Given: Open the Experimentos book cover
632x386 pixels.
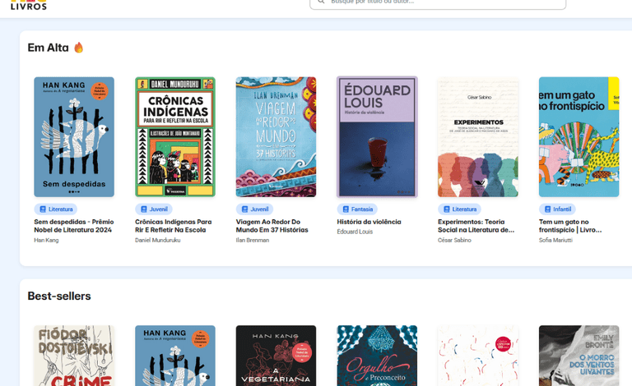Looking at the screenshot, I should coord(478,137).
